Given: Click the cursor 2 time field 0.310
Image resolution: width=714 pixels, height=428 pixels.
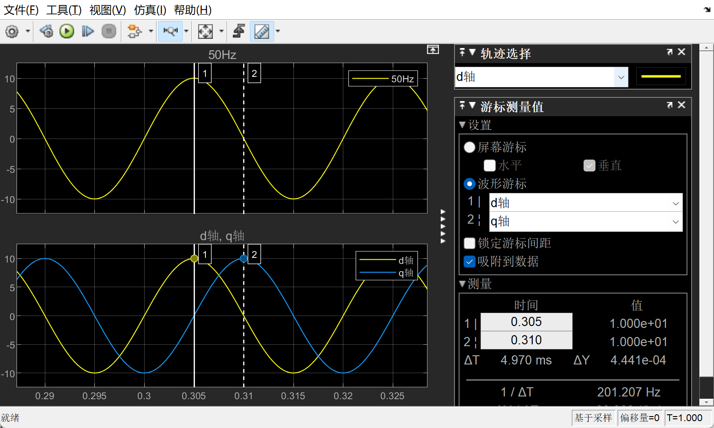Looking at the screenshot, I should (526, 340).
